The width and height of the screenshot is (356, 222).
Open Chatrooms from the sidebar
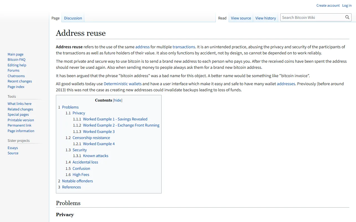pos(16,76)
